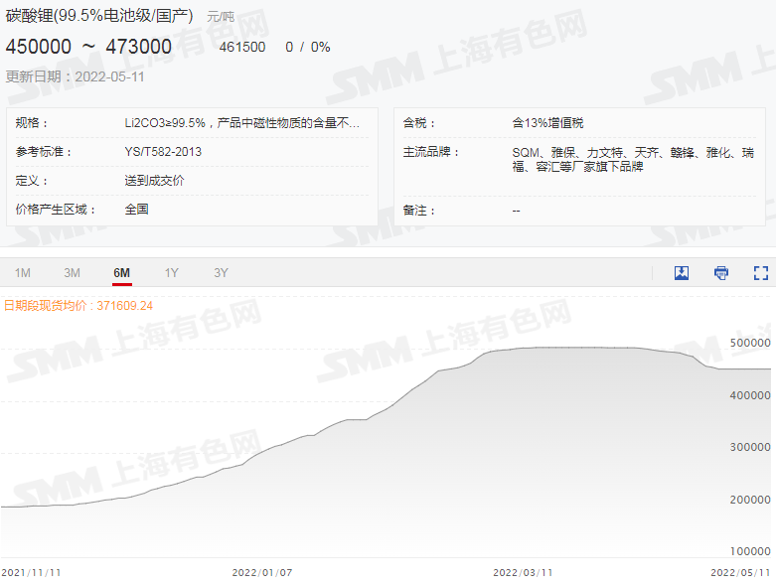Switch to the 1M time range

[x=23, y=273]
